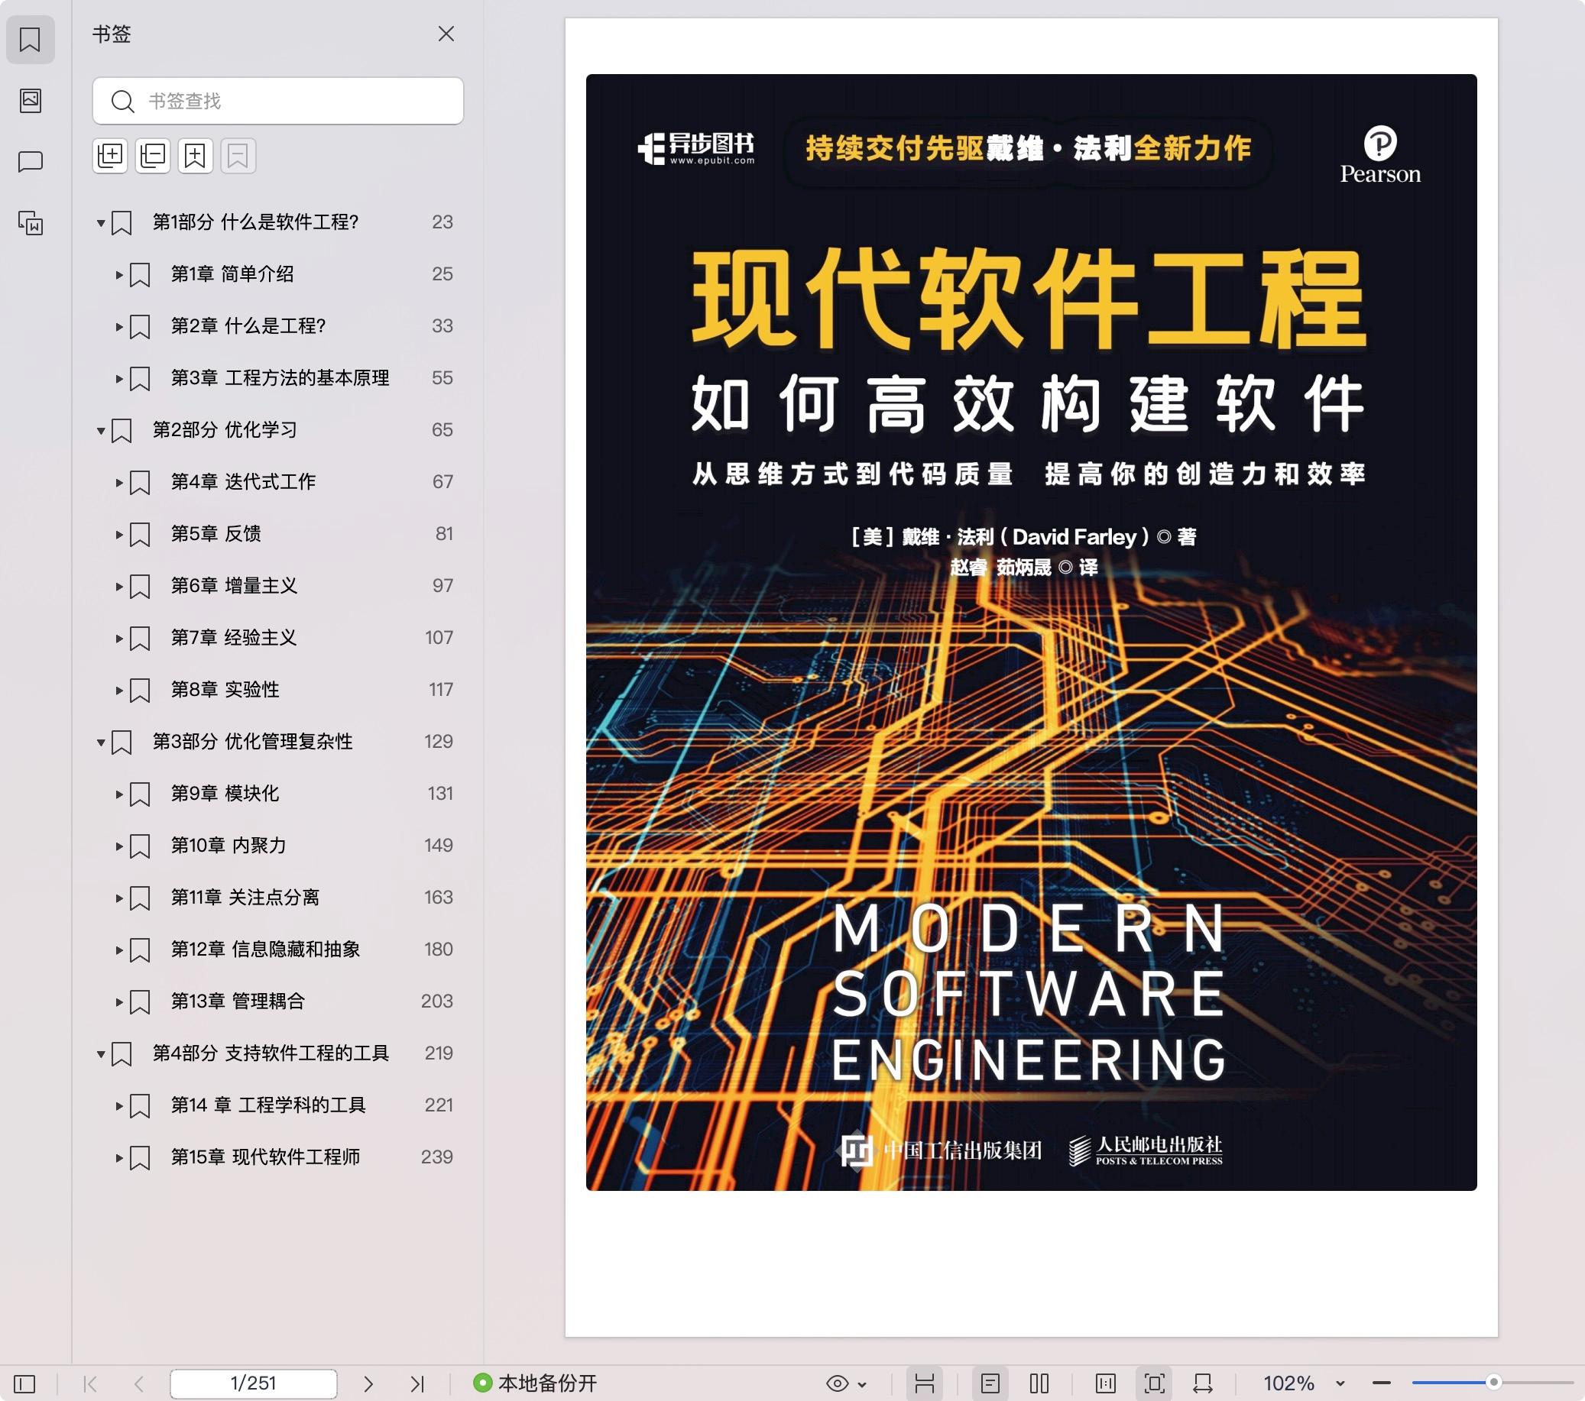Collapse 第1部分 什么是软件工程? section
The image size is (1585, 1401).
[101, 223]
